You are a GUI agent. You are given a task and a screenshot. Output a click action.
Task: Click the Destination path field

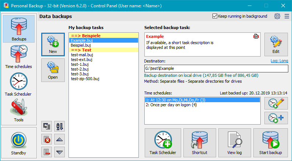tap(216, 68)
